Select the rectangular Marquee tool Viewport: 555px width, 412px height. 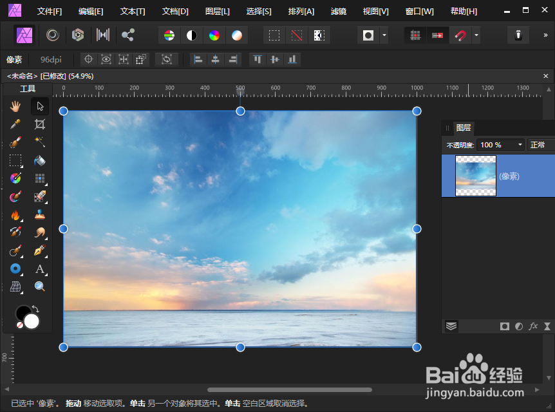15,160
